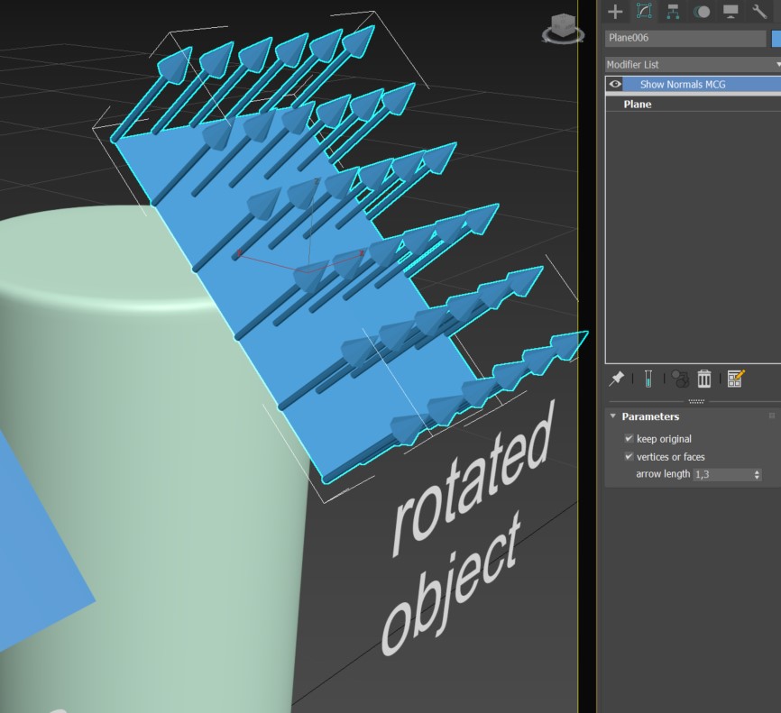Select the Plane base object in stack
The height and width of the screenshot is (713, 781).
tap(637, 105)
